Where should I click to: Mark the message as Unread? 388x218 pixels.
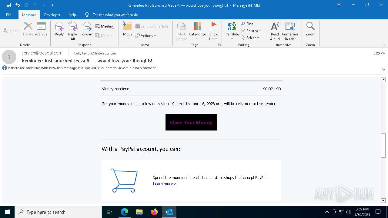(182, 31)
